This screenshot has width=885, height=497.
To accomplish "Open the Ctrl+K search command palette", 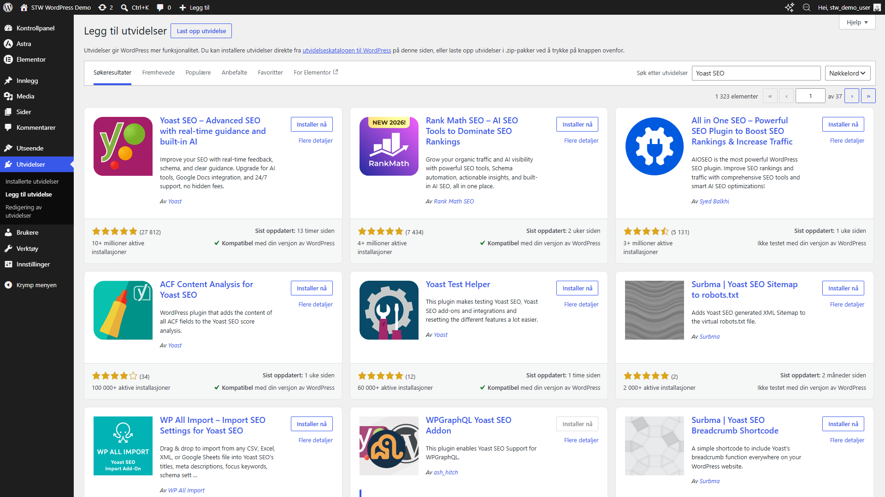I will tap(135, 7).
